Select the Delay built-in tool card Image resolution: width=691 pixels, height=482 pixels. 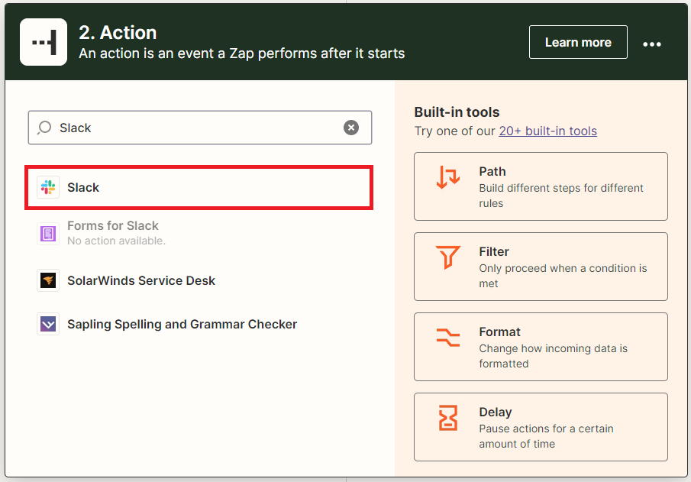coord(541,427)
